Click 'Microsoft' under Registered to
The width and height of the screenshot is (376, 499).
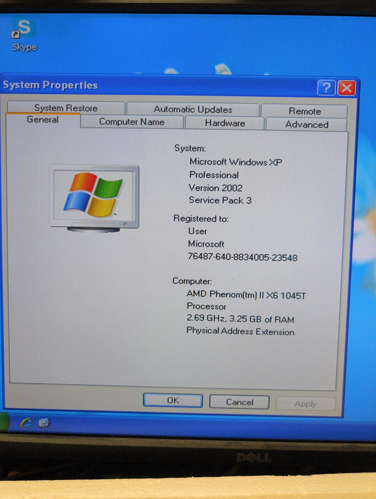(206, 244)
